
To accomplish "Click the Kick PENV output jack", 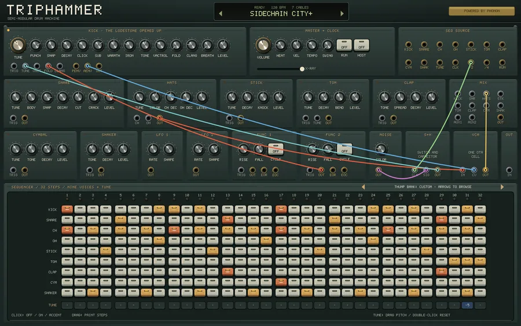I will (x=76, y=66).
